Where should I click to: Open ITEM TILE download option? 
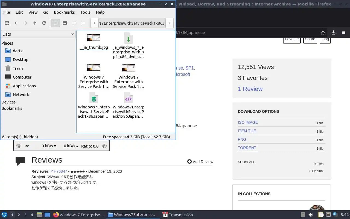coord(247,131)
